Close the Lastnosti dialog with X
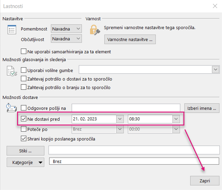Viewport: 222px width, 190px height. pos(215,6)
